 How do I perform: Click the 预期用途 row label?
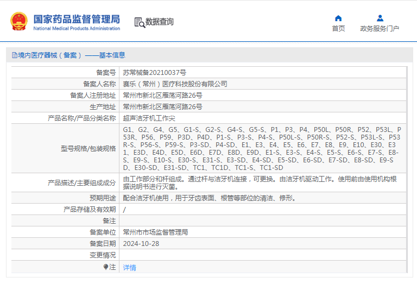pyautogui.click(x=103, y=198)
